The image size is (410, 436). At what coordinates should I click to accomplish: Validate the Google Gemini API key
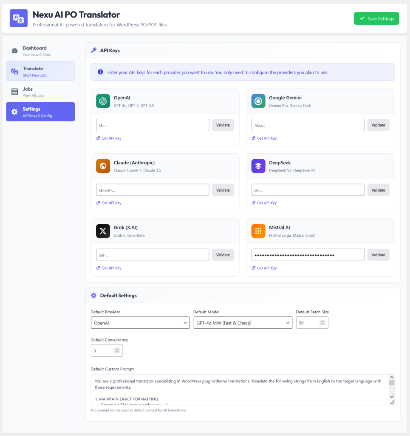click(379, 125)
